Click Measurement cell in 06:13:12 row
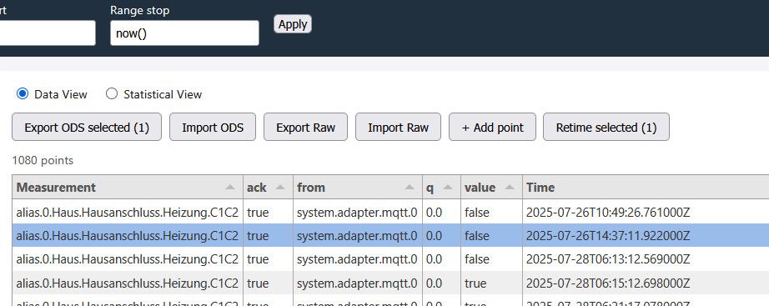Screen dimensions: 769x306 pyautogui.click(x=128, y=259)
